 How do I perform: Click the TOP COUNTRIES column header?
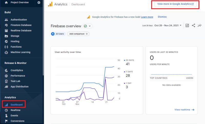click(x=158, y=78)
